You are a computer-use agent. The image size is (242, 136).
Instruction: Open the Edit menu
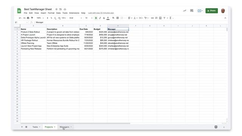pos(31,13)
